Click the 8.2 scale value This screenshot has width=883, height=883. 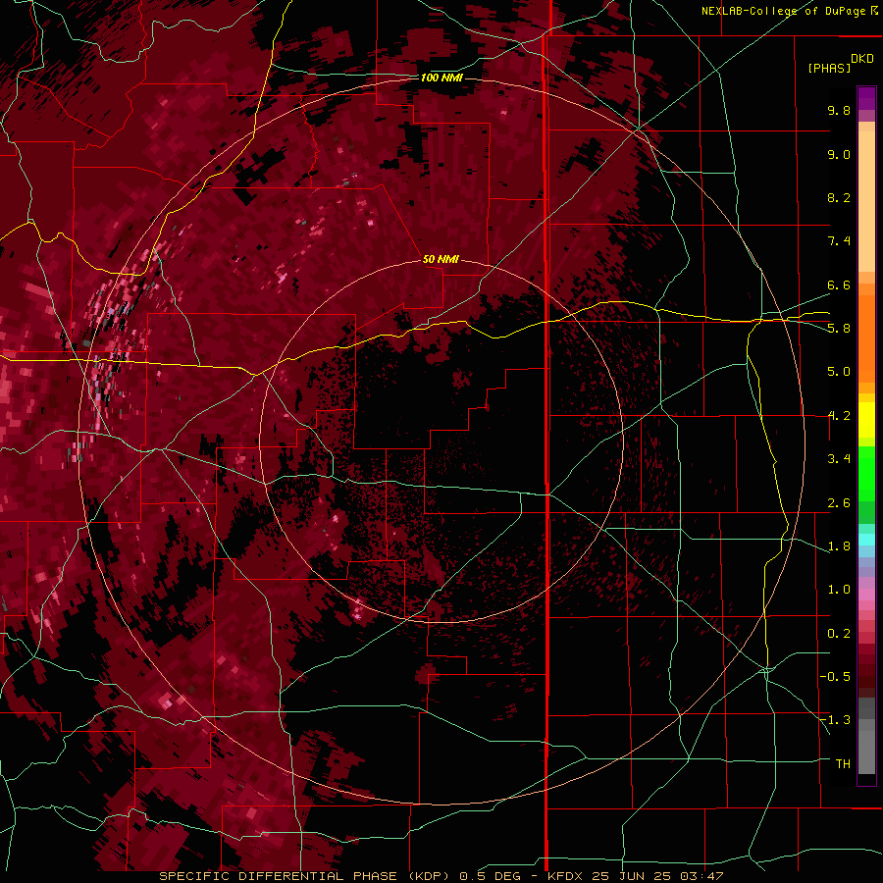[839, 197]
